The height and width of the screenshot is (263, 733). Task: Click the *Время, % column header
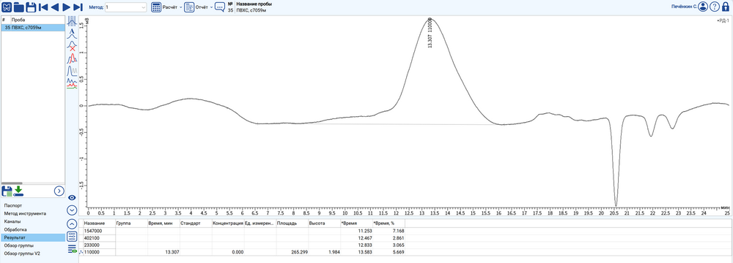tap(388, 224)
